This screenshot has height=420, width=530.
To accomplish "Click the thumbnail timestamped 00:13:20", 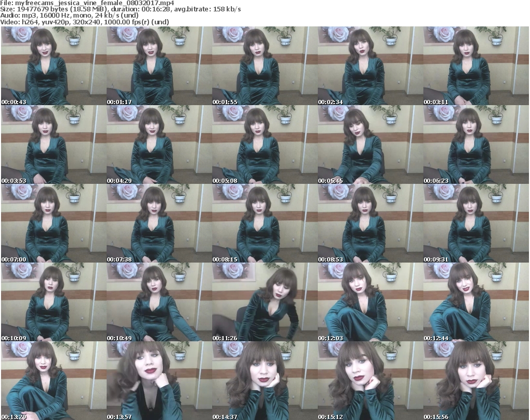I will [54, 381].
